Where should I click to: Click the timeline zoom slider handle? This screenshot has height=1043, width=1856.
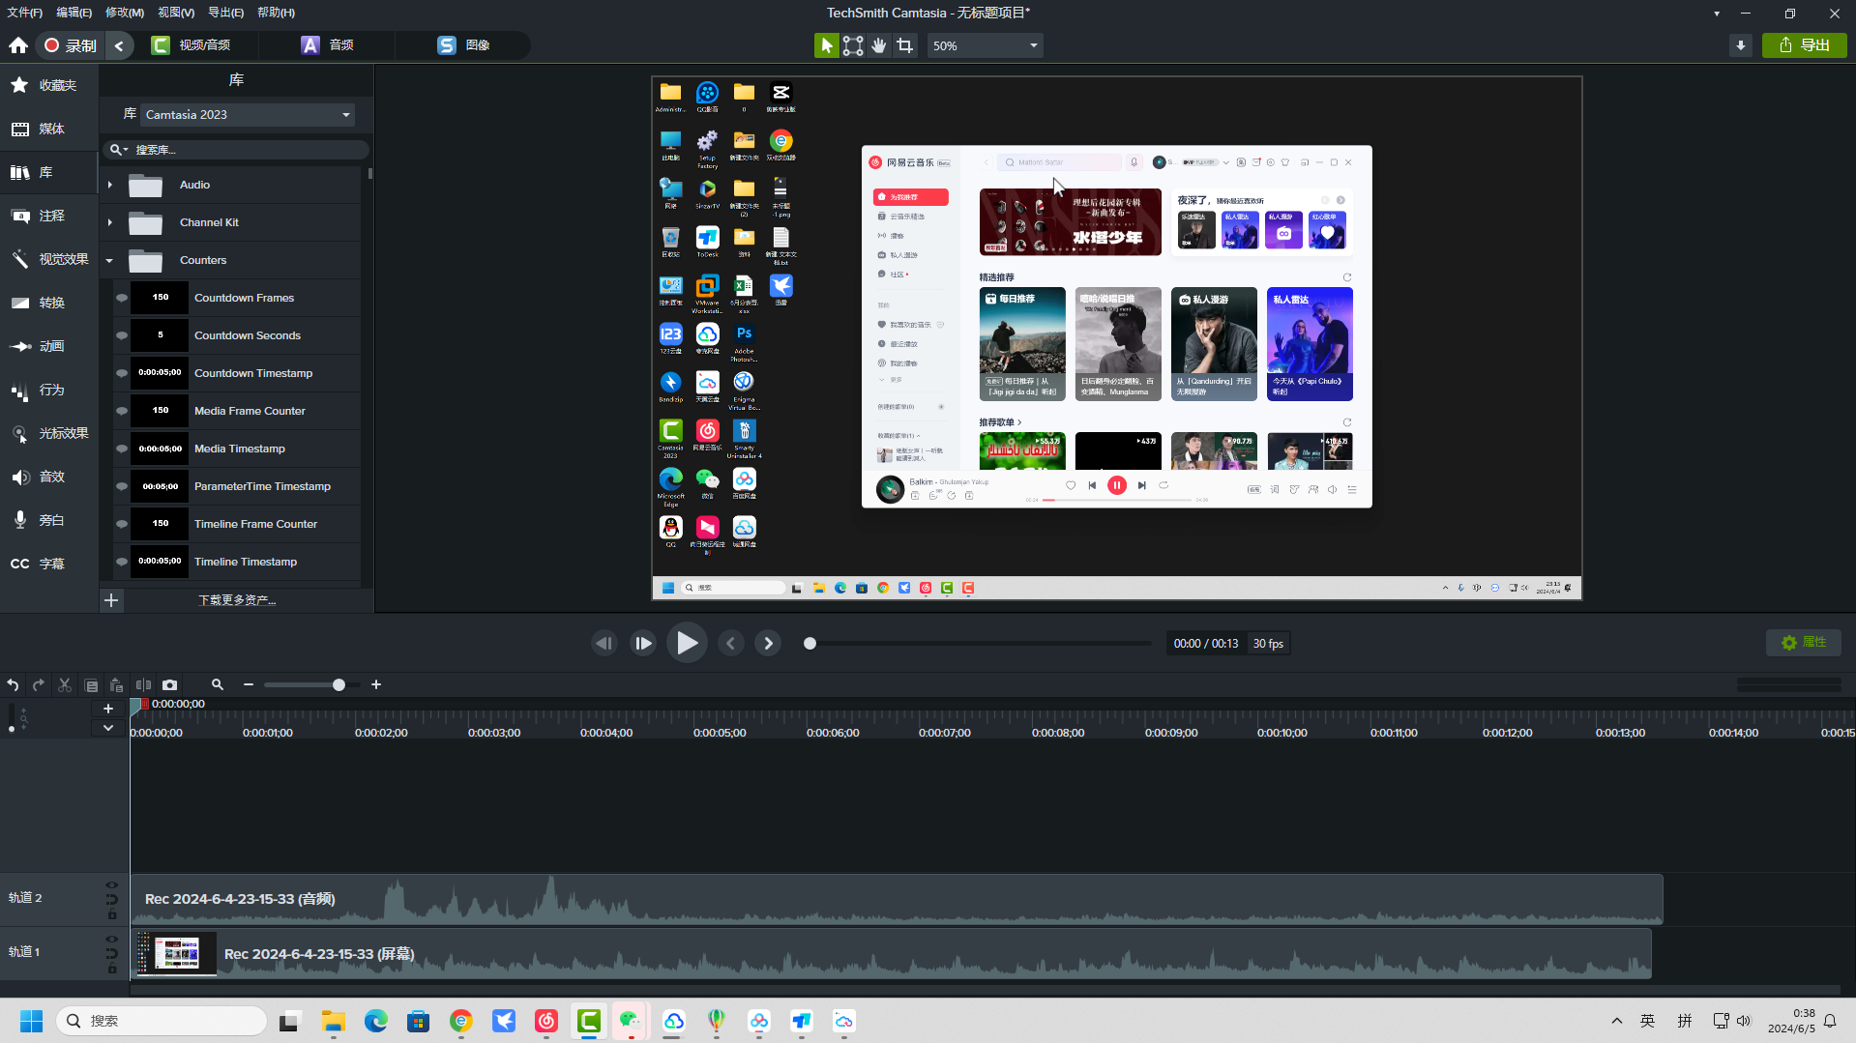click(x=339, y=685)
